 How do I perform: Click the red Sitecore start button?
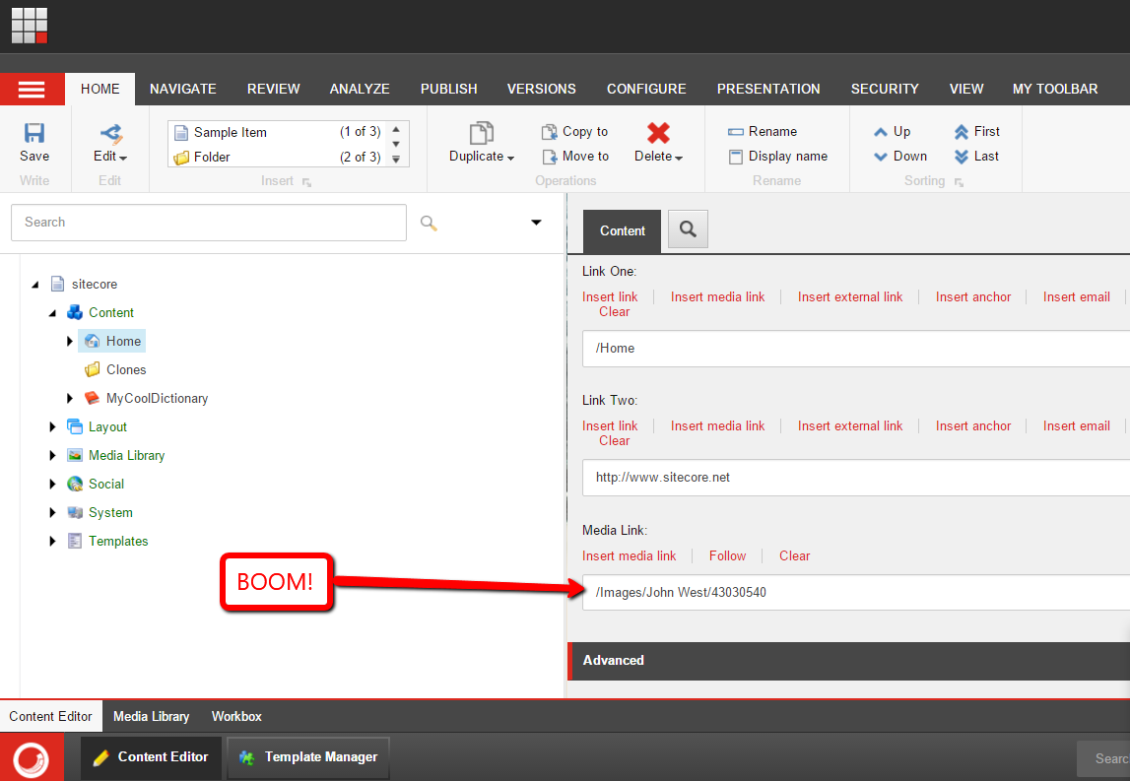32,757
